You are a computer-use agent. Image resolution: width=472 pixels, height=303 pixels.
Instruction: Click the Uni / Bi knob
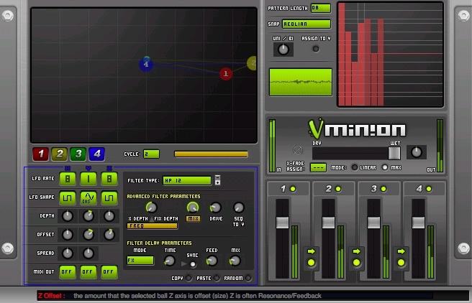click(283, 50)
